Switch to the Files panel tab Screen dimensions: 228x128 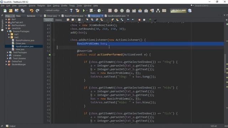pos(18,16)
